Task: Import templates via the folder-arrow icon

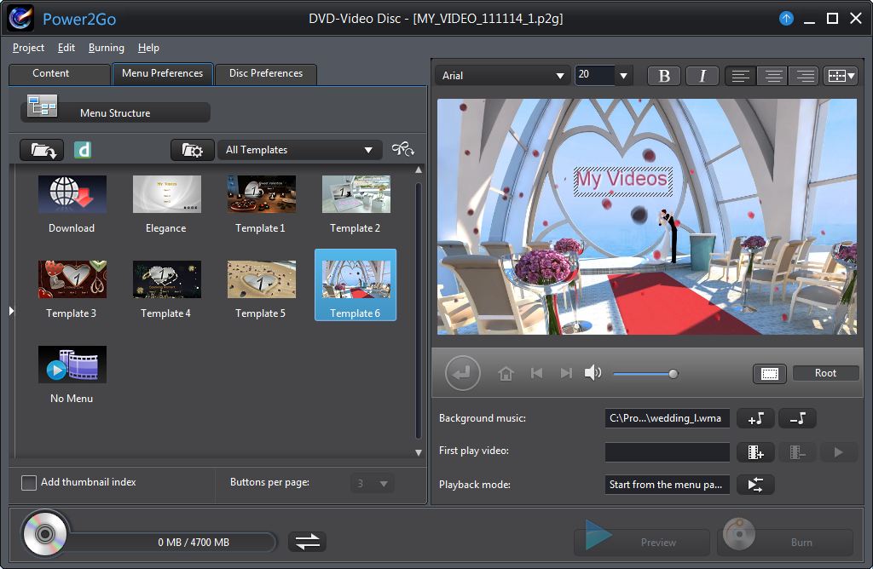Action: [x=41, y=148]
